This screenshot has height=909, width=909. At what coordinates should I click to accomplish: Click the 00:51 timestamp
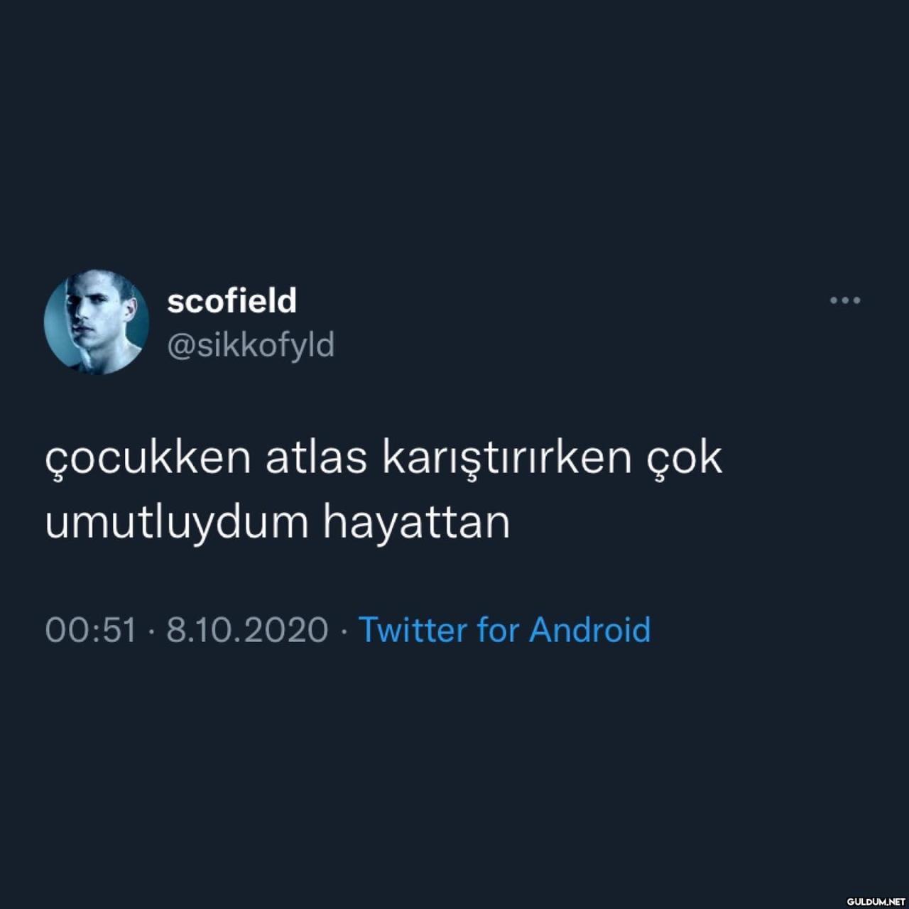tap(90, 630)
